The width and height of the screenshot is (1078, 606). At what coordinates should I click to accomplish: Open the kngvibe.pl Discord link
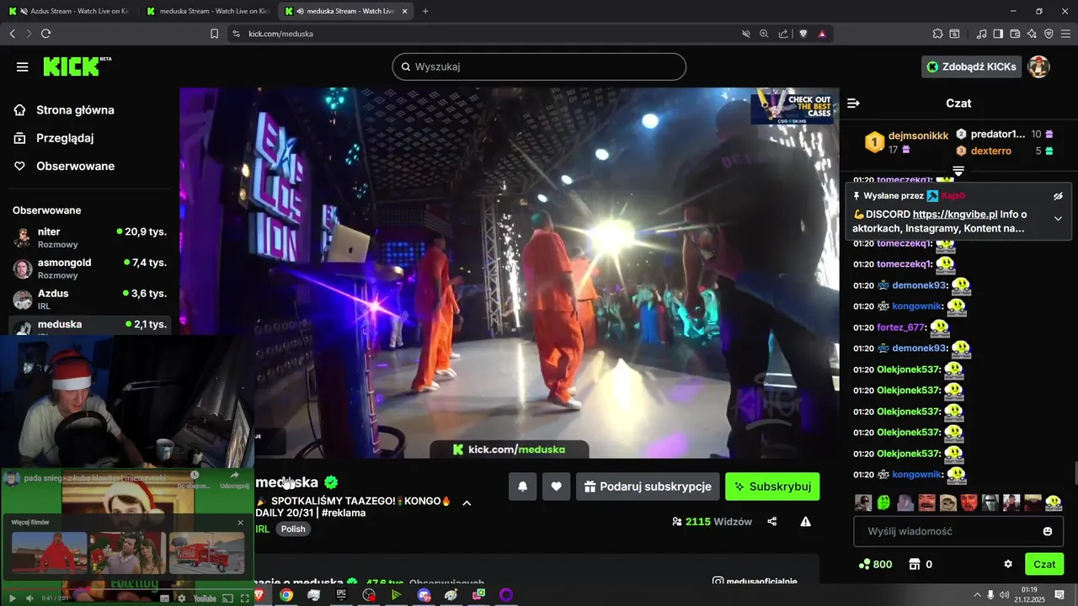tap(955, 215)
